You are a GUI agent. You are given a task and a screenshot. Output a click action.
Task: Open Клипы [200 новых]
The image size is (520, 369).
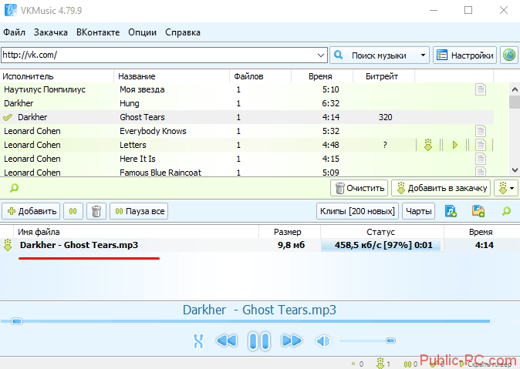click(x=357, y=211)
